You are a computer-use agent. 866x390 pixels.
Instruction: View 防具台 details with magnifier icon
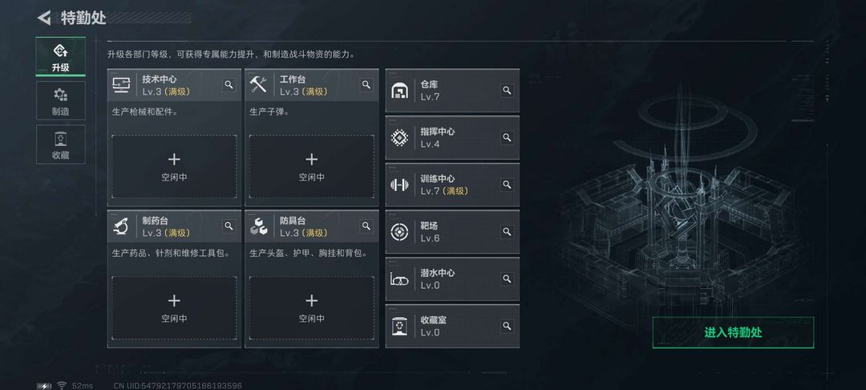(366, 226)
